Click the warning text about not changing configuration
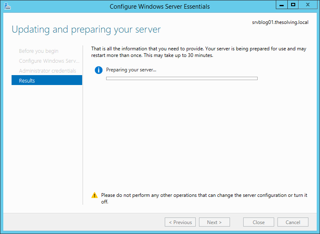 [204, 198]
